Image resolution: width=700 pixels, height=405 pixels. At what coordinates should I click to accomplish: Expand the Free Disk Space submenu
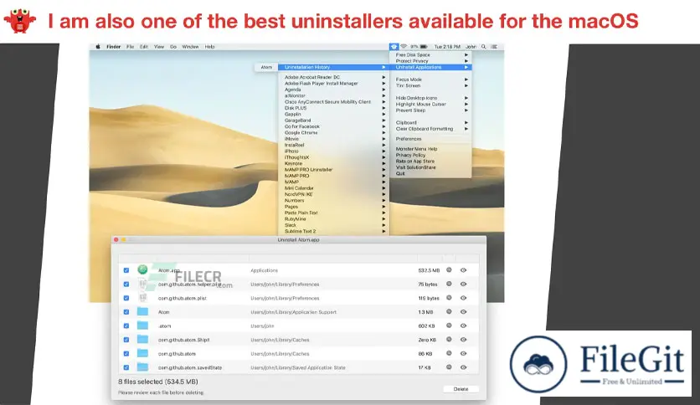click(x=431, y=55)
